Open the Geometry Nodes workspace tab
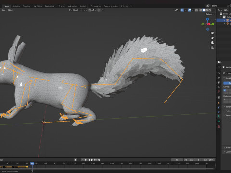The image size is (231, 173). pyautogui.click(x=111, y=6)
